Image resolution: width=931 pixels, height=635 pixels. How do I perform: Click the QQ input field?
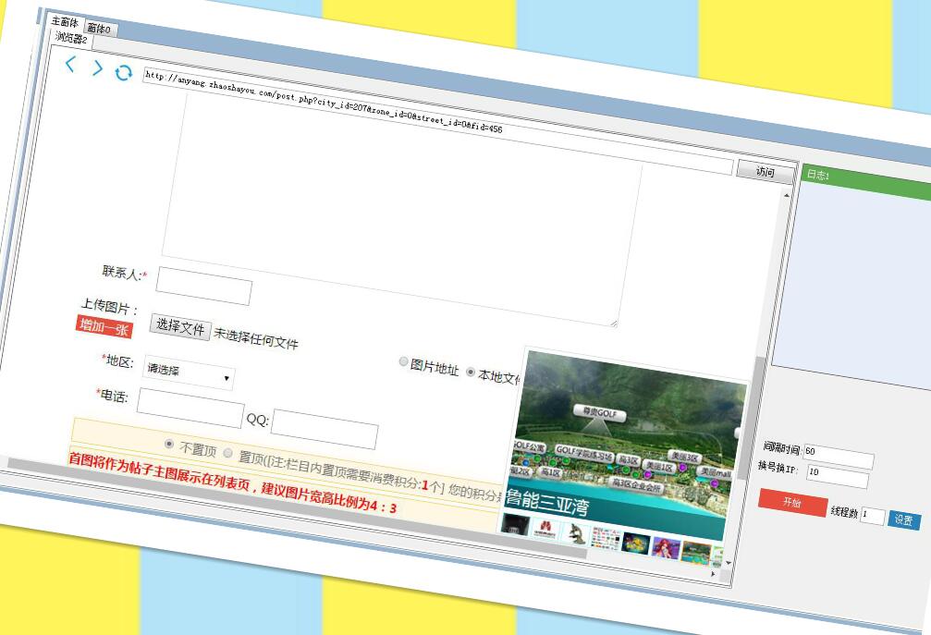pos(325,429)
